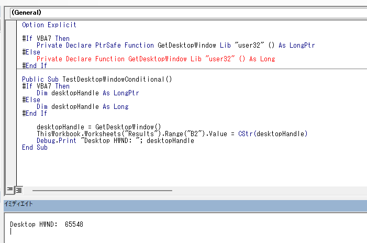This screenshot has height=243, width=367.
Task: Click 'Dim desktopHandle As LongPtr' line
Action: [x=88, y=93]
